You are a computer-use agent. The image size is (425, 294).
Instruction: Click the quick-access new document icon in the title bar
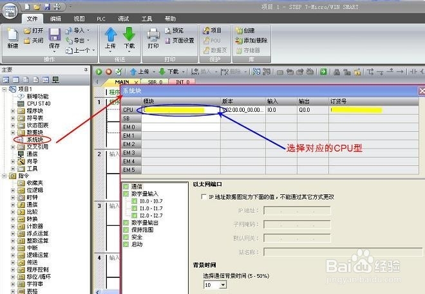27,6
